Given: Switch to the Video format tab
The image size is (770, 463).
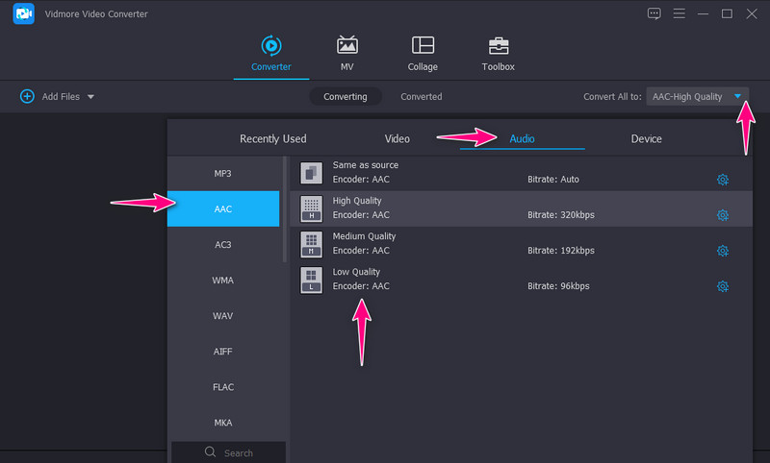Looking at the screenshot, I should coord(398,139).
